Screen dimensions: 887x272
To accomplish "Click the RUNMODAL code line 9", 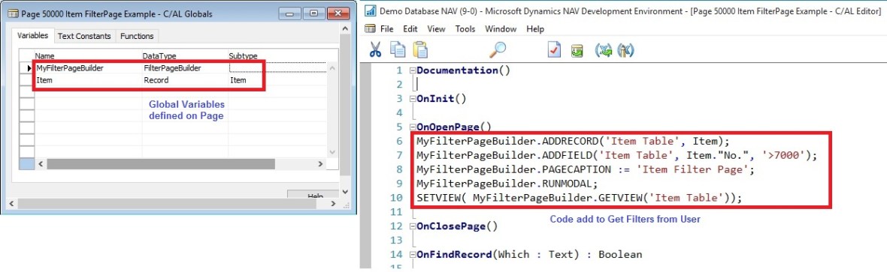I will [x=507, y=184].
